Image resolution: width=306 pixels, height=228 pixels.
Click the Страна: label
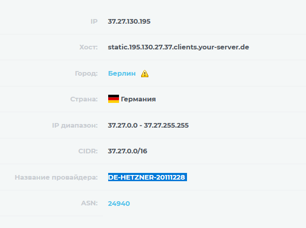(84, 99)
